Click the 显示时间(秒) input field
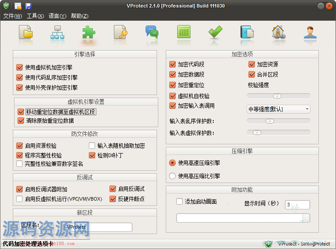The image size is (336, 249). (x=297, y=205)
